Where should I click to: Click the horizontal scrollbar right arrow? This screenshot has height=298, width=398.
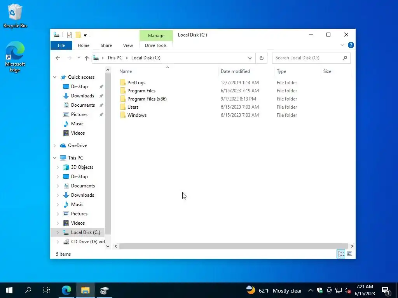[x=352, y=246]
